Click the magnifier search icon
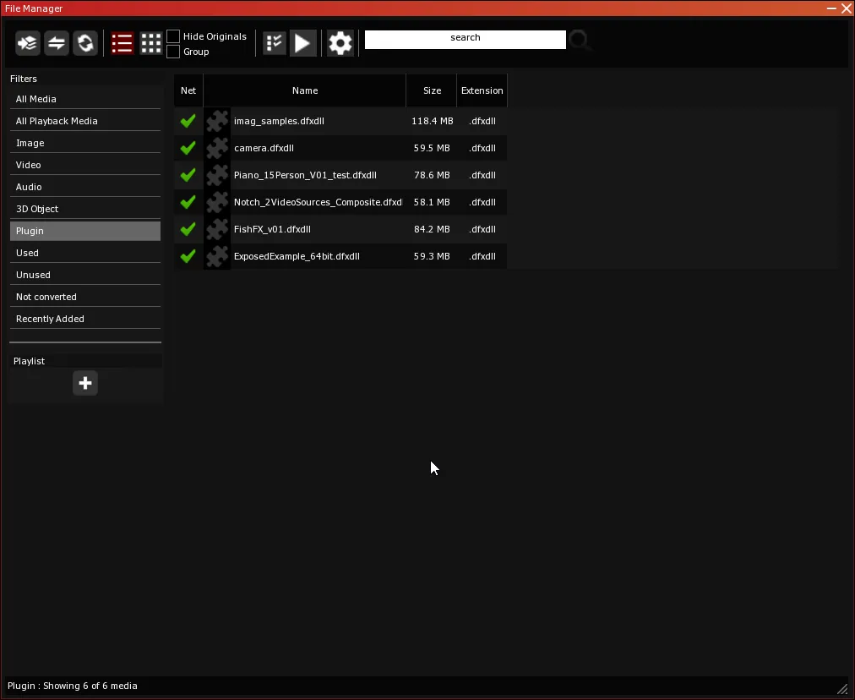The height and width of the screenshot is (700, 855). pos(580,40)
